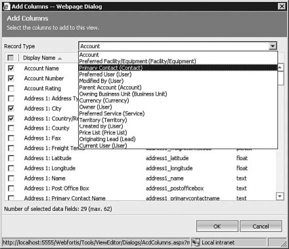Click the text type of address1_name

pyautogui.click(x=241, y=179)
